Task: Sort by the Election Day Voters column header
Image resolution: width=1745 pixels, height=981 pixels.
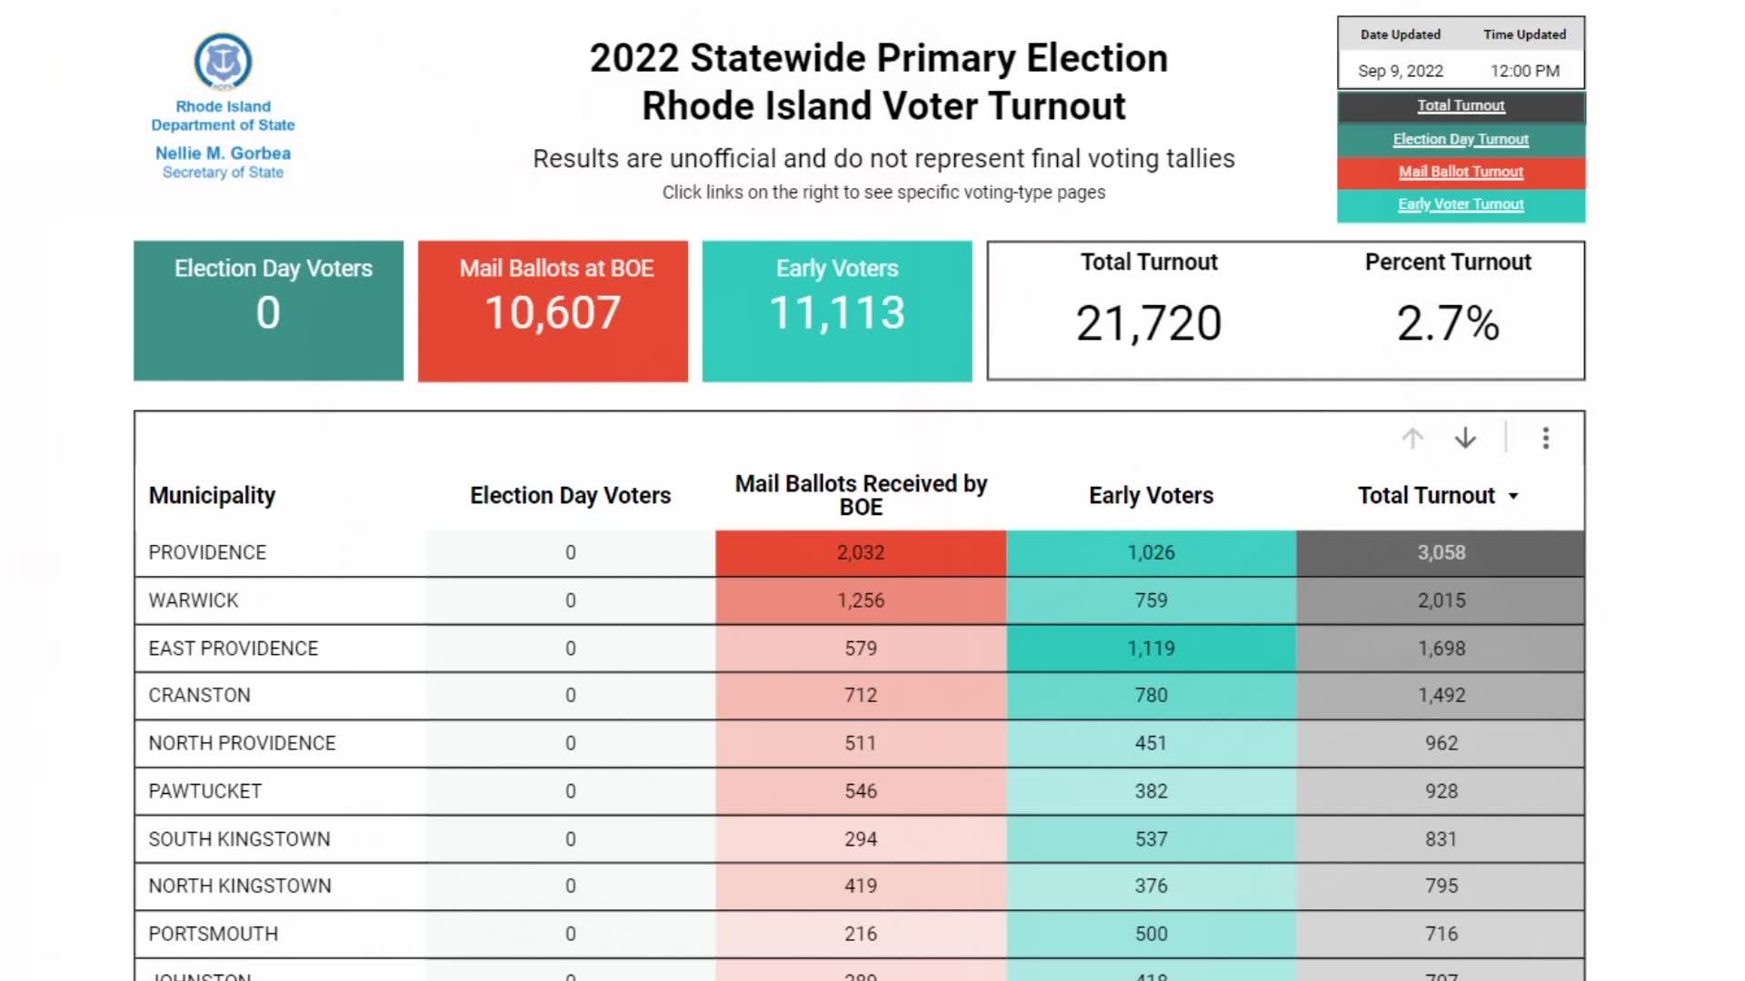Action: click(x=570, y=495)
